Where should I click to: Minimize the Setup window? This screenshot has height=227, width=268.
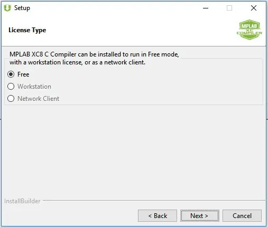tap(206, 8)
